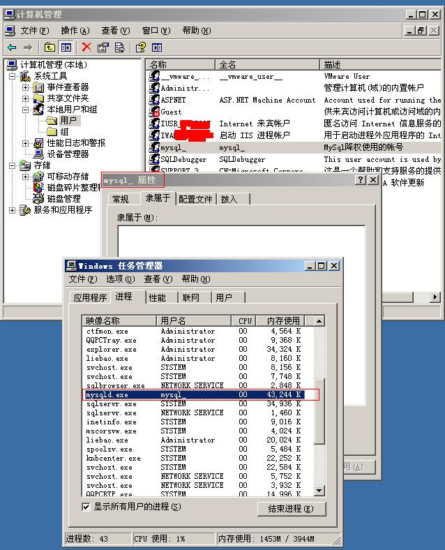Screen dimensions: 445x550
Task: Click the Back arrow toolbar icon
Action: click(12, 47)
